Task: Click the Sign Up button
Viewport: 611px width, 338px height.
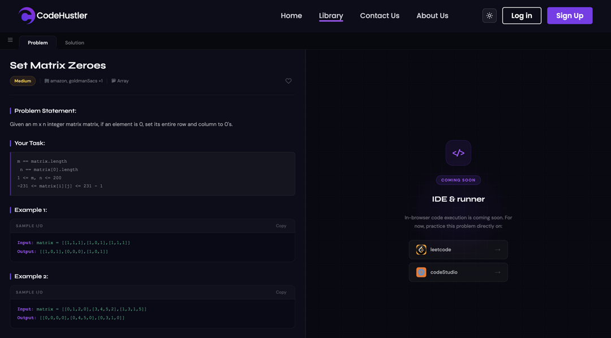Action: (x=570, y=16)
